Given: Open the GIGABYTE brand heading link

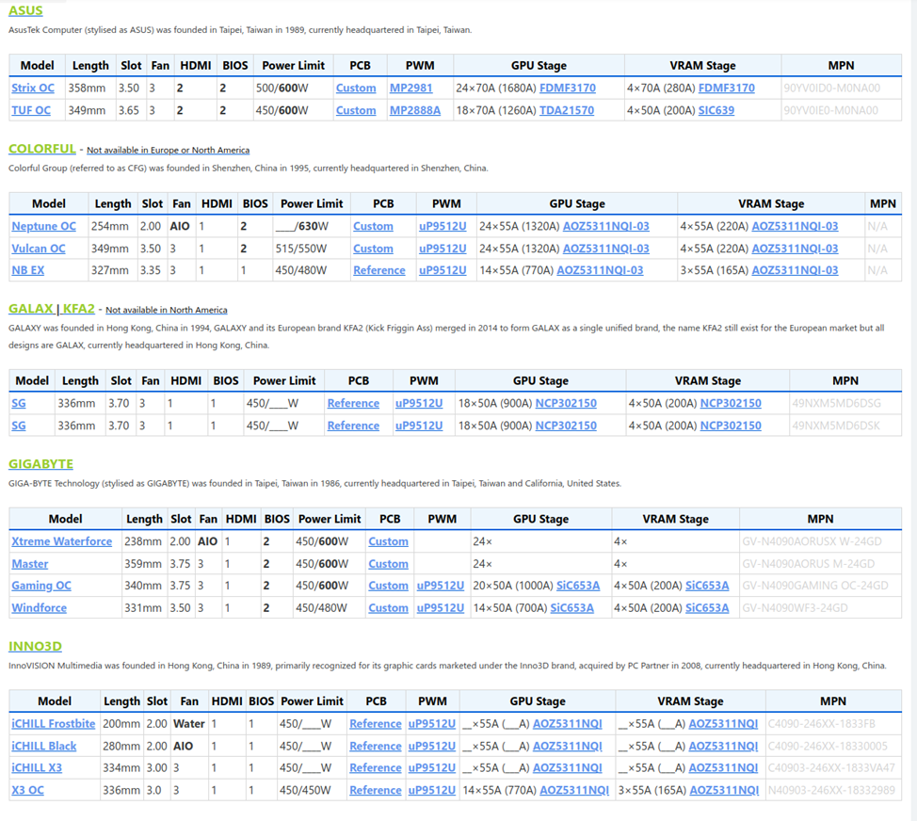Looking at the screenshot, I should tap(40, 464).
